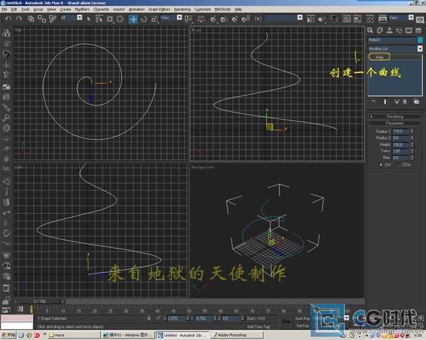The width and height of the screenshot is (426, 340).
Task: Open the reference coordinate system View dropdown
Action: 179,18
